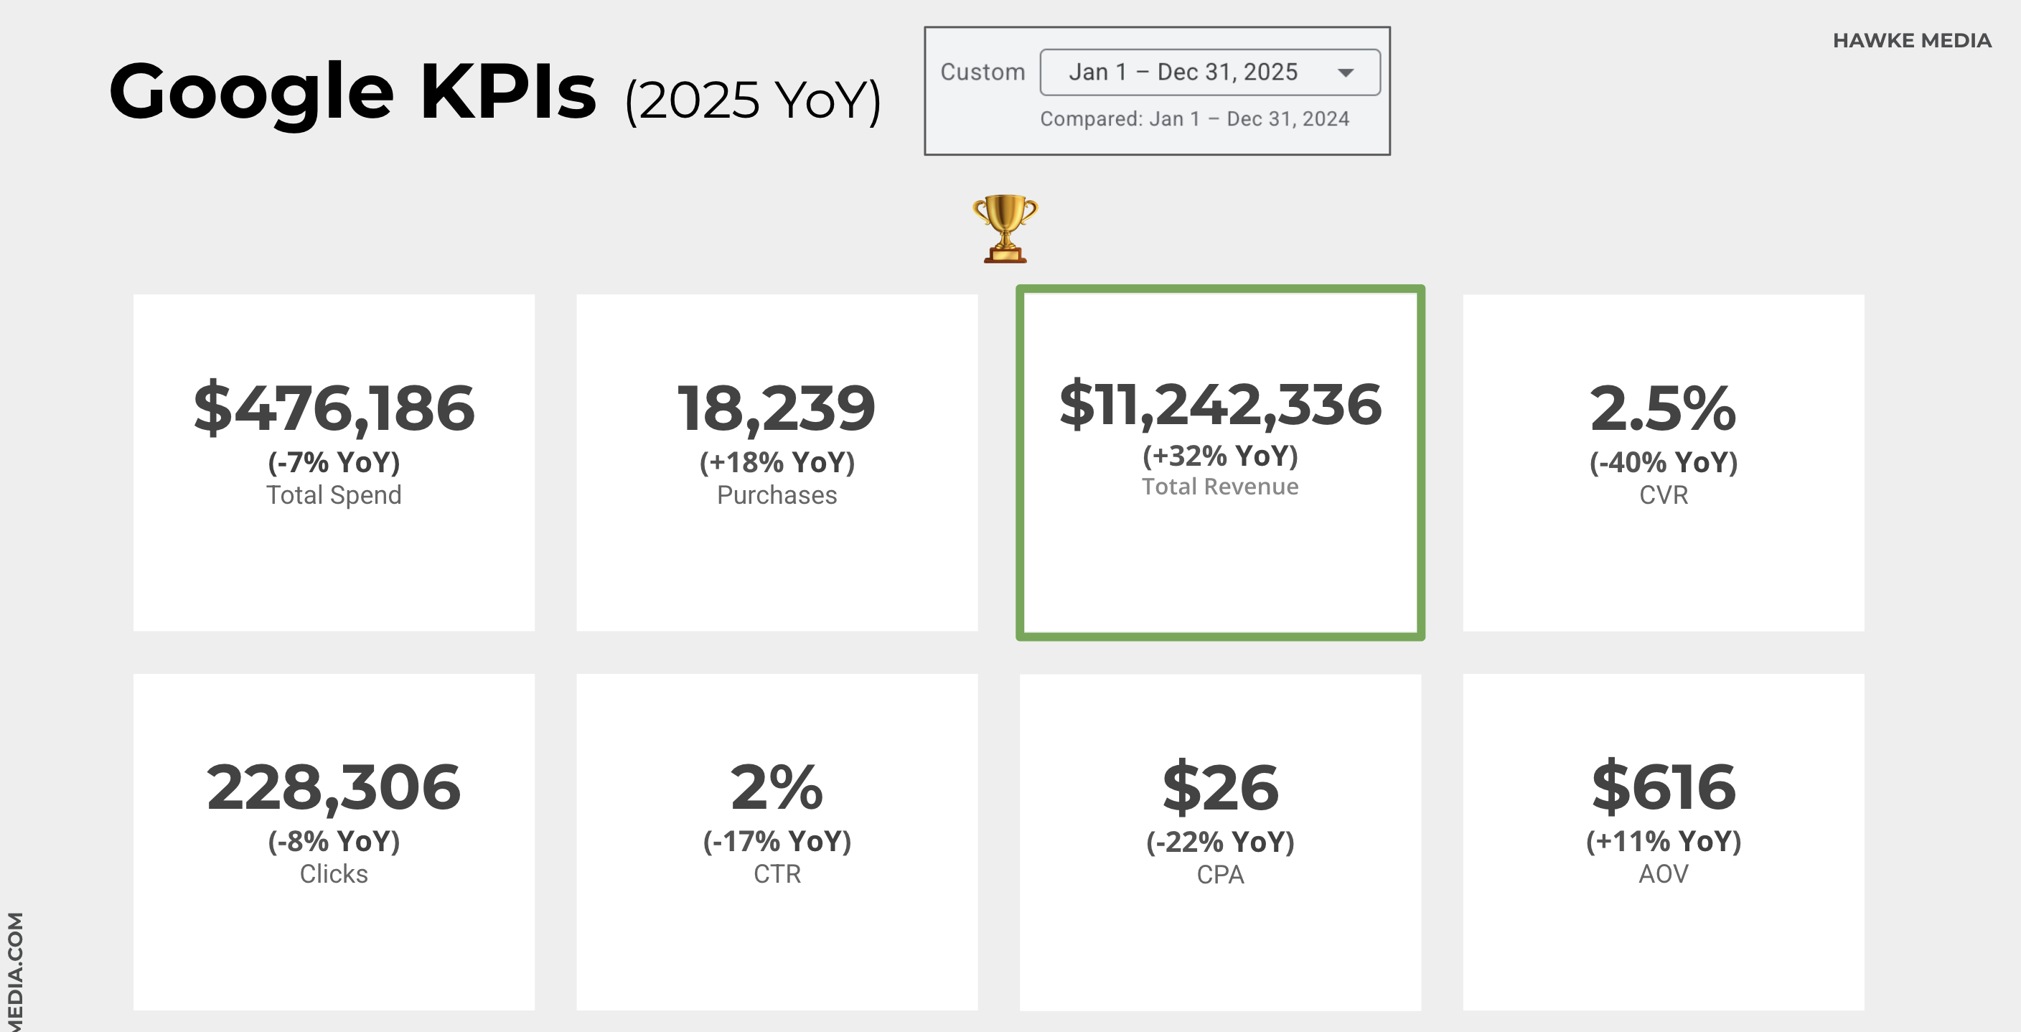The image size is (2021, 1032).
Task: Click the HAWKE MEDIA logo text
Action: (1911, 41)
